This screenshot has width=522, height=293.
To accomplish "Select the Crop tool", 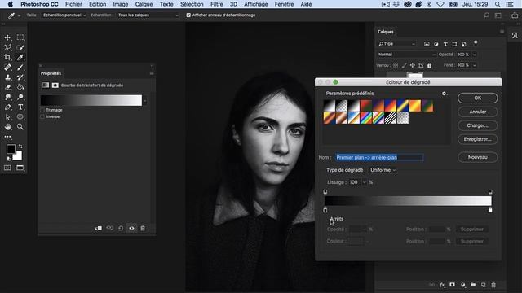I will pos(7,58).
